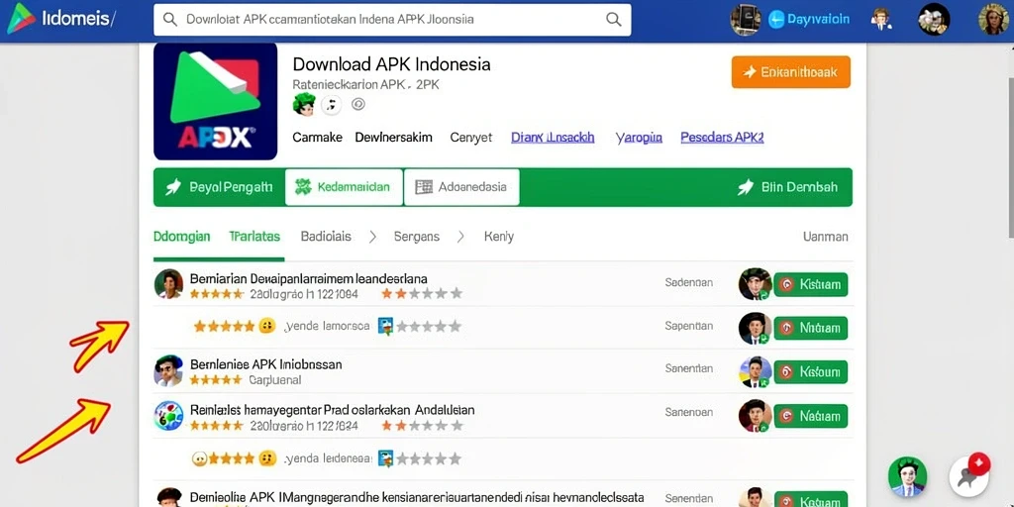Screen dimensions: 1014x507
Task: Click the Sapentian label
Action: (689, 326)
